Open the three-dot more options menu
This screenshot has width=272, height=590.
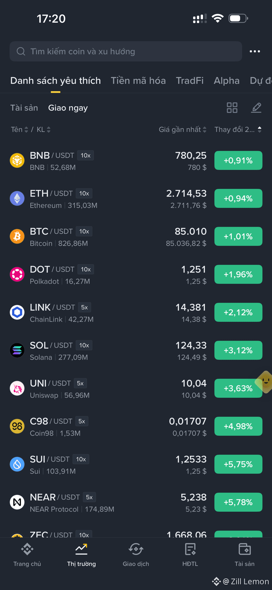pos(255,51)
